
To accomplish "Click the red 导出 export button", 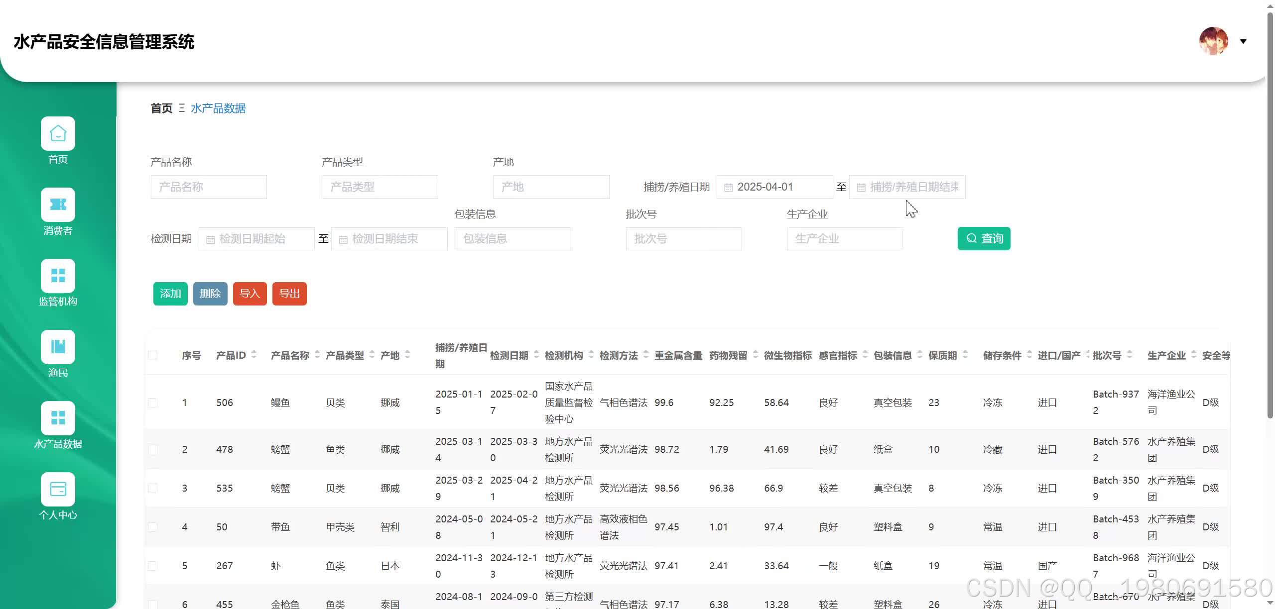I will coord(289,294).
